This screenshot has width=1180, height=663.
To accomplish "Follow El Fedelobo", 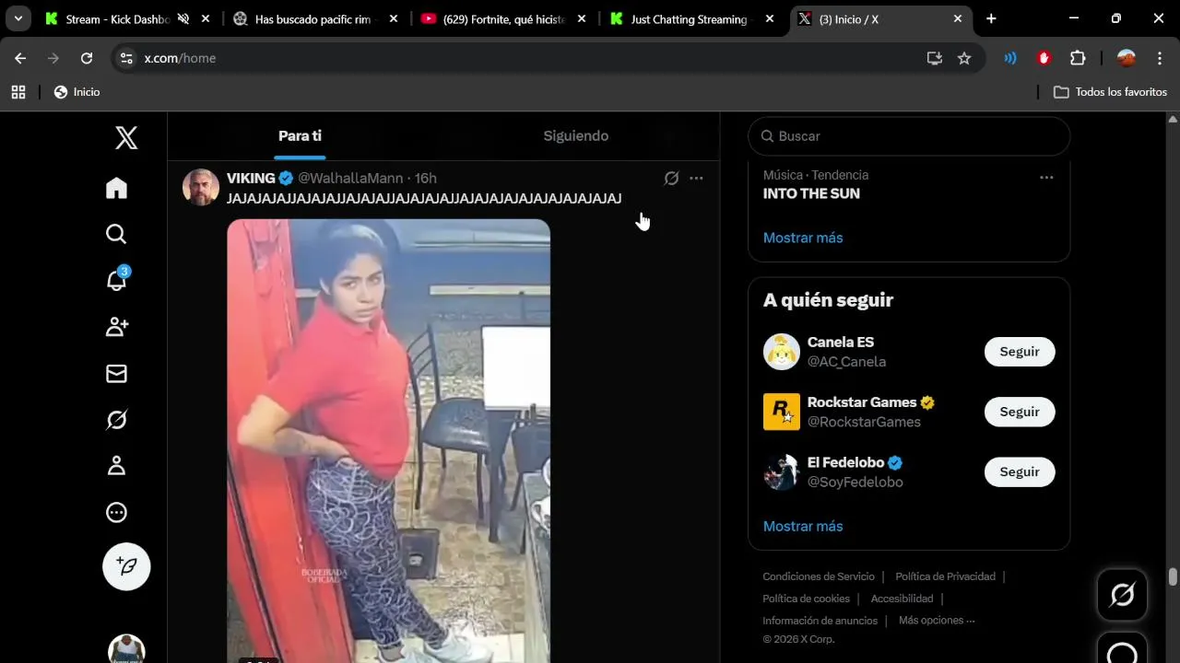I will [x=1020, y=471].
